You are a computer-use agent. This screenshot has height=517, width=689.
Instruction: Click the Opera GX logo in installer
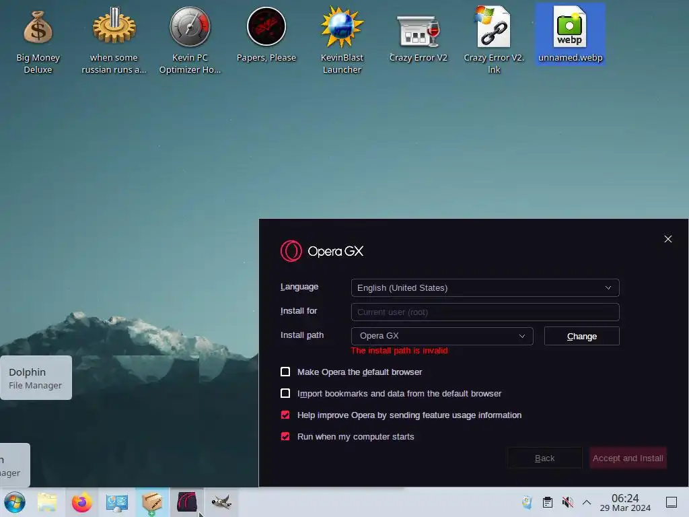[291, 251]
